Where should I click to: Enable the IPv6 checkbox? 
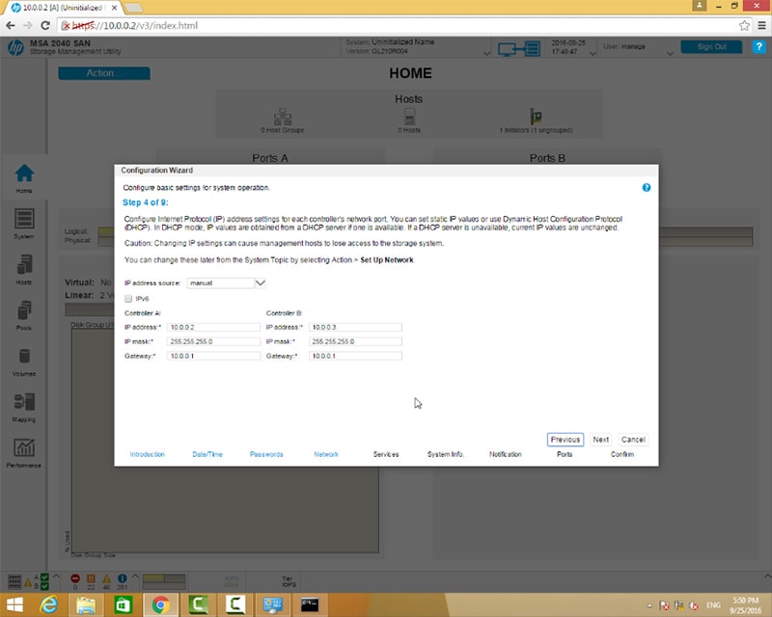coord(129,299)
